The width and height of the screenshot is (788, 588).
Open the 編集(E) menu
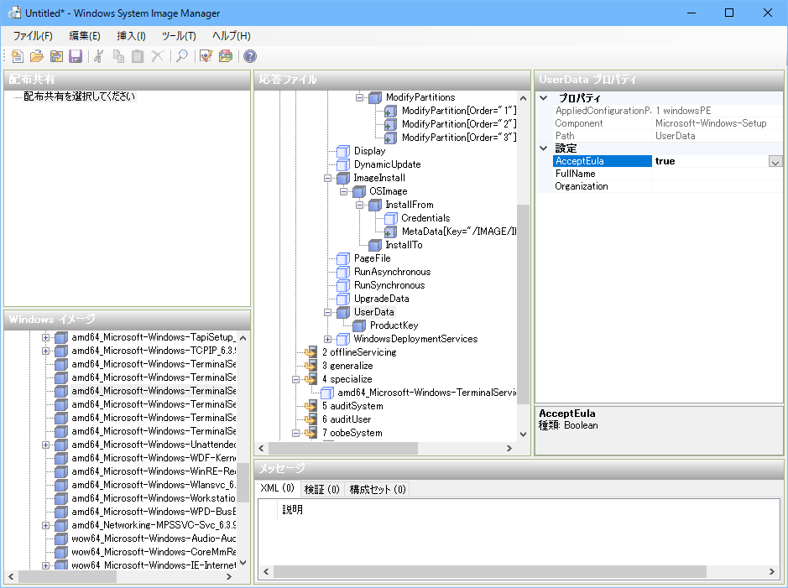(85, 36)
